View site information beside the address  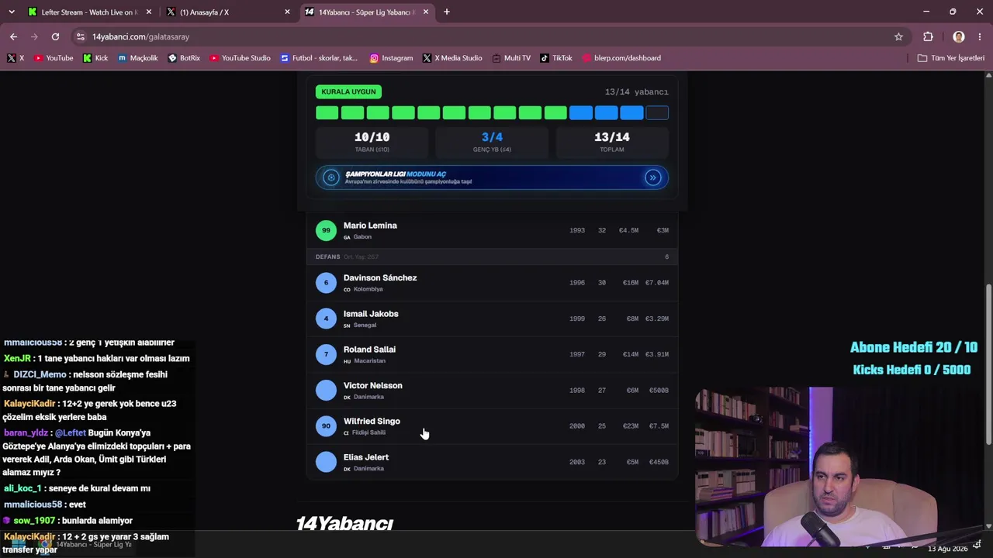tap(80, 36)
